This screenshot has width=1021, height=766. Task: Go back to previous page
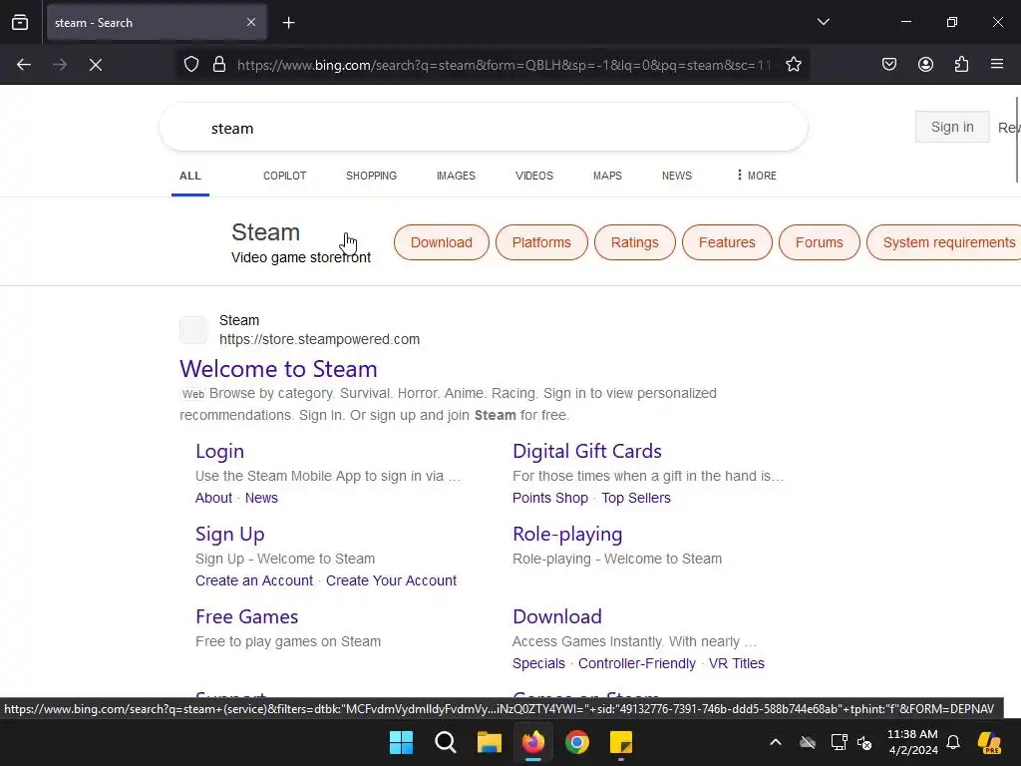24,65
